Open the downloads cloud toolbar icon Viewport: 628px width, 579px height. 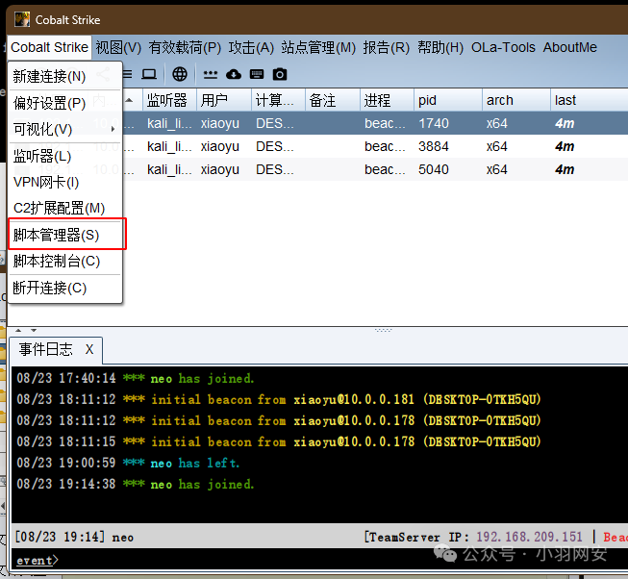point(234,74)
